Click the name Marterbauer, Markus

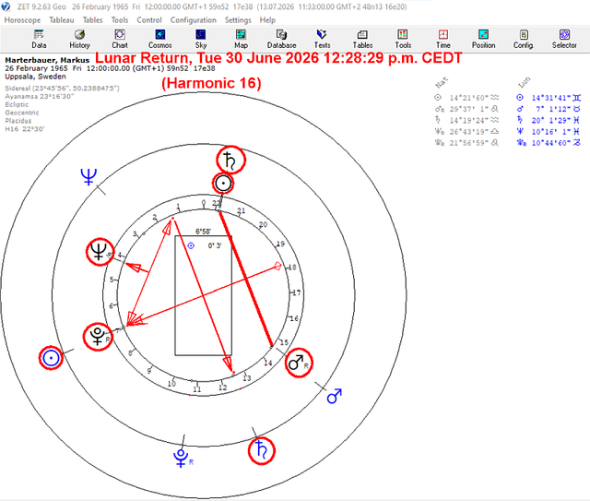47,60
